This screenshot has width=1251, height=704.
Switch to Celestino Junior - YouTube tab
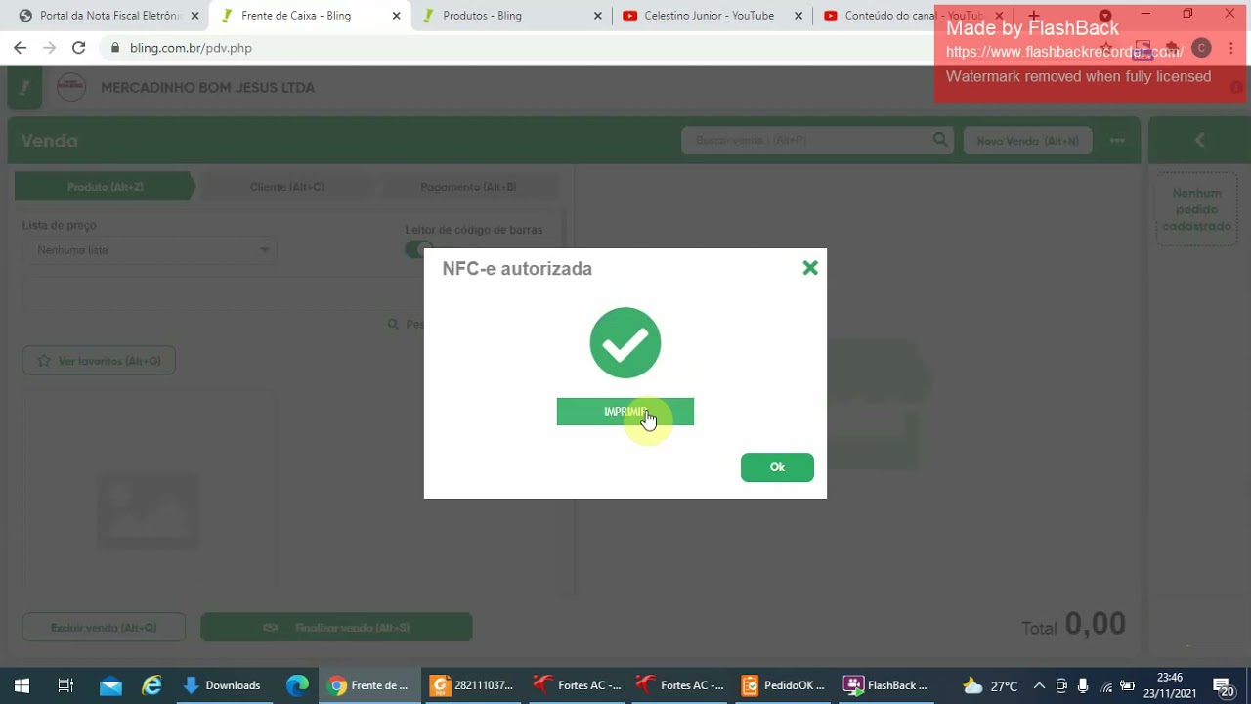pos(711,16)
